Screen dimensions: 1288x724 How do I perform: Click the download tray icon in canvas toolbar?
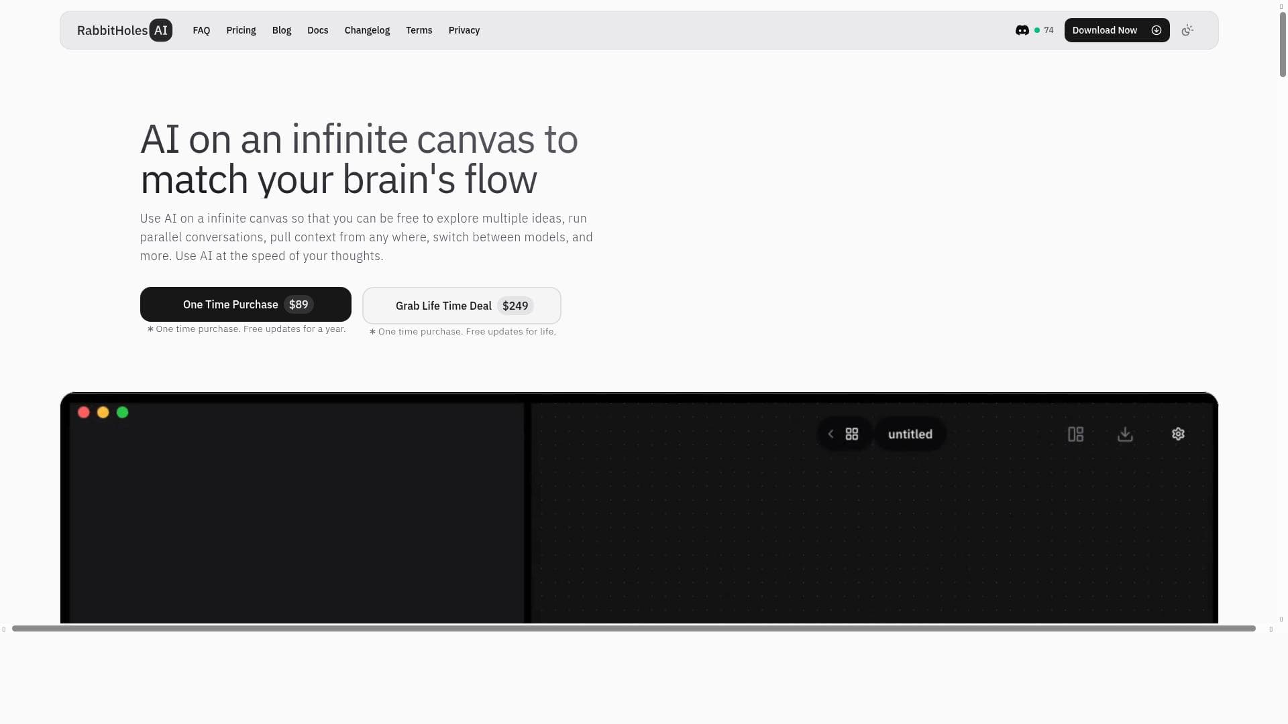point(1125,434)
